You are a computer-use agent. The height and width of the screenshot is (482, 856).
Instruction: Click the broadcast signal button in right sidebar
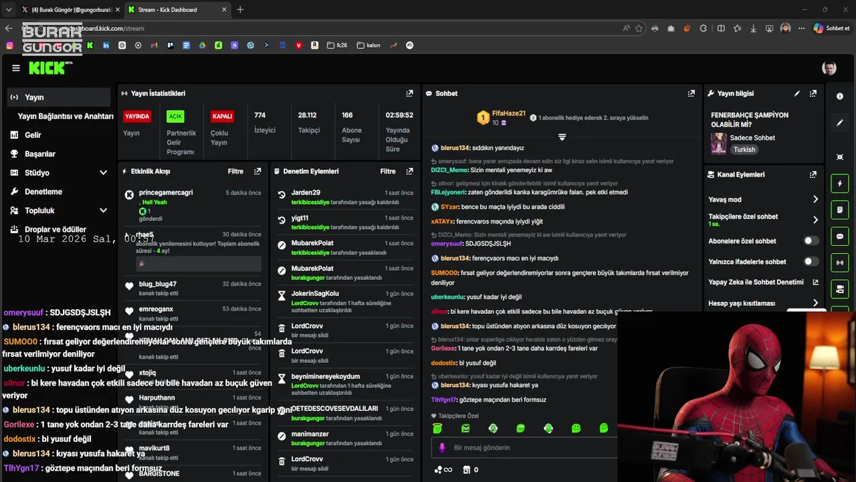coord(840,263)
